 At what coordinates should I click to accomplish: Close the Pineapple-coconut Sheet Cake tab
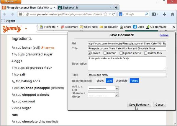point(55,8)
